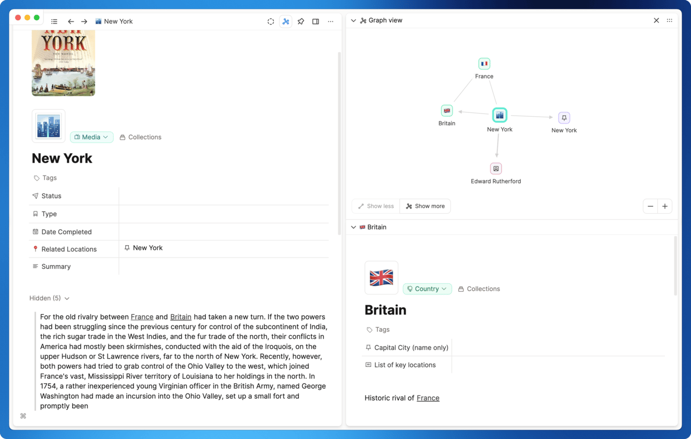
Task: Select the central New York graph node
Action: pos(500,115)
